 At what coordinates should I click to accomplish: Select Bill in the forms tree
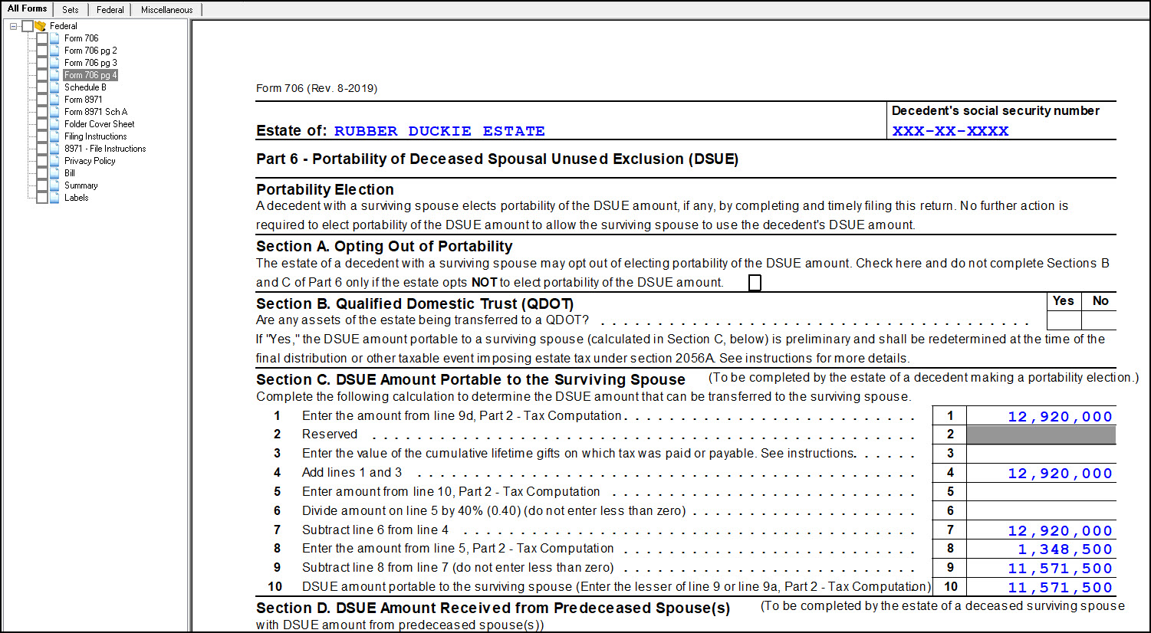point(70,173)
